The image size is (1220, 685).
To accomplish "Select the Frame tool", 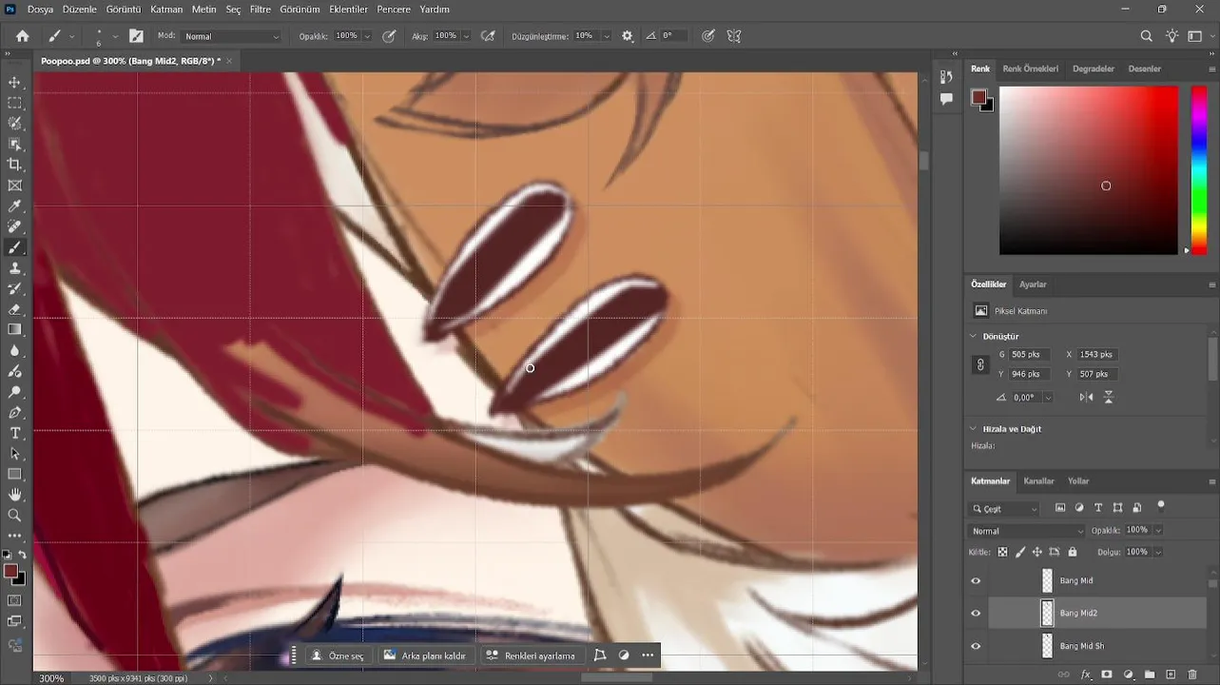I will point(14,186).
